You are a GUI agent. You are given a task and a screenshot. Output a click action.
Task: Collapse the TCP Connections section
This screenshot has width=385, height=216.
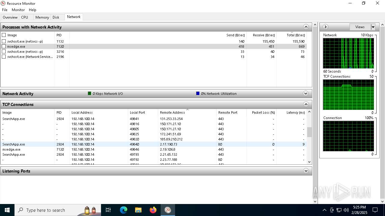pyautogui.click(x=306, y=104)
